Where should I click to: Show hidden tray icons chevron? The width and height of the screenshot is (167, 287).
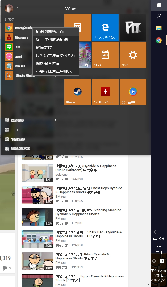[155, 232]
